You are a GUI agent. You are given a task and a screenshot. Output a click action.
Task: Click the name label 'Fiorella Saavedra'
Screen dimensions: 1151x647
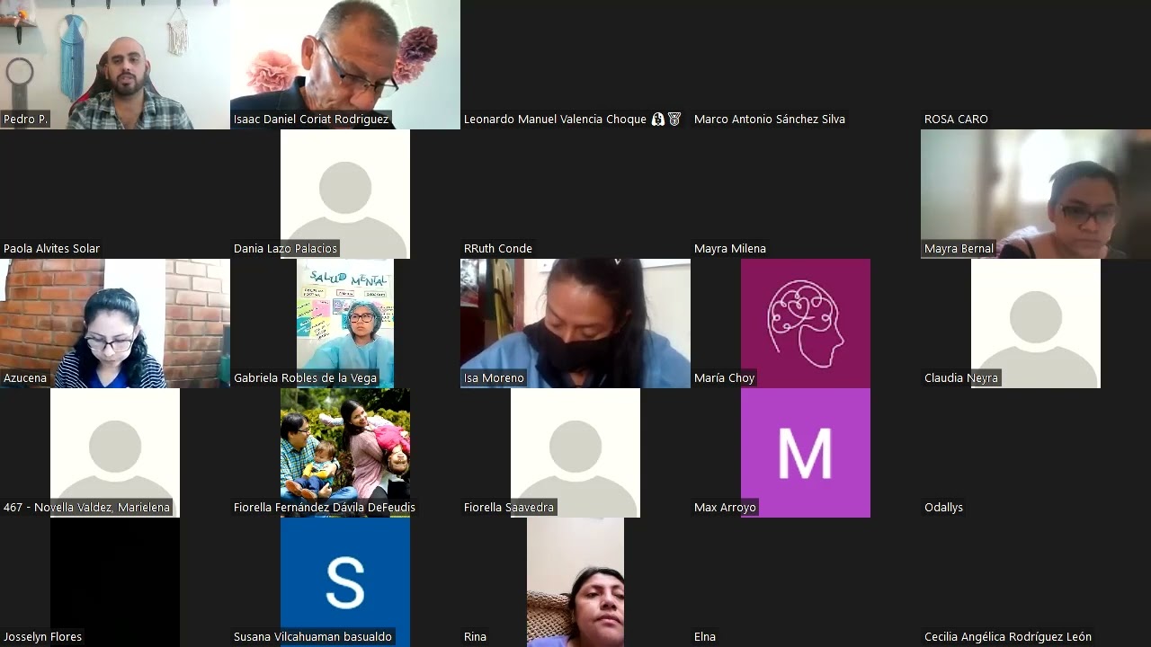[x=509, y=507]
